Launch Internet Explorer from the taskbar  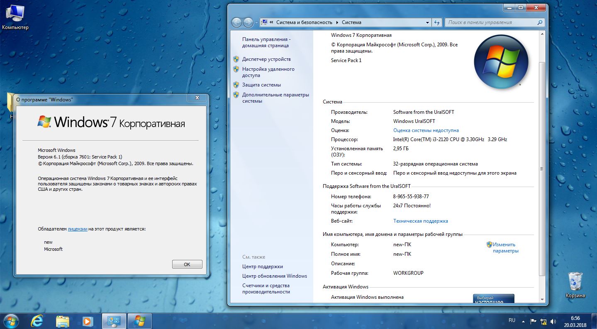(x=38, y=321)
